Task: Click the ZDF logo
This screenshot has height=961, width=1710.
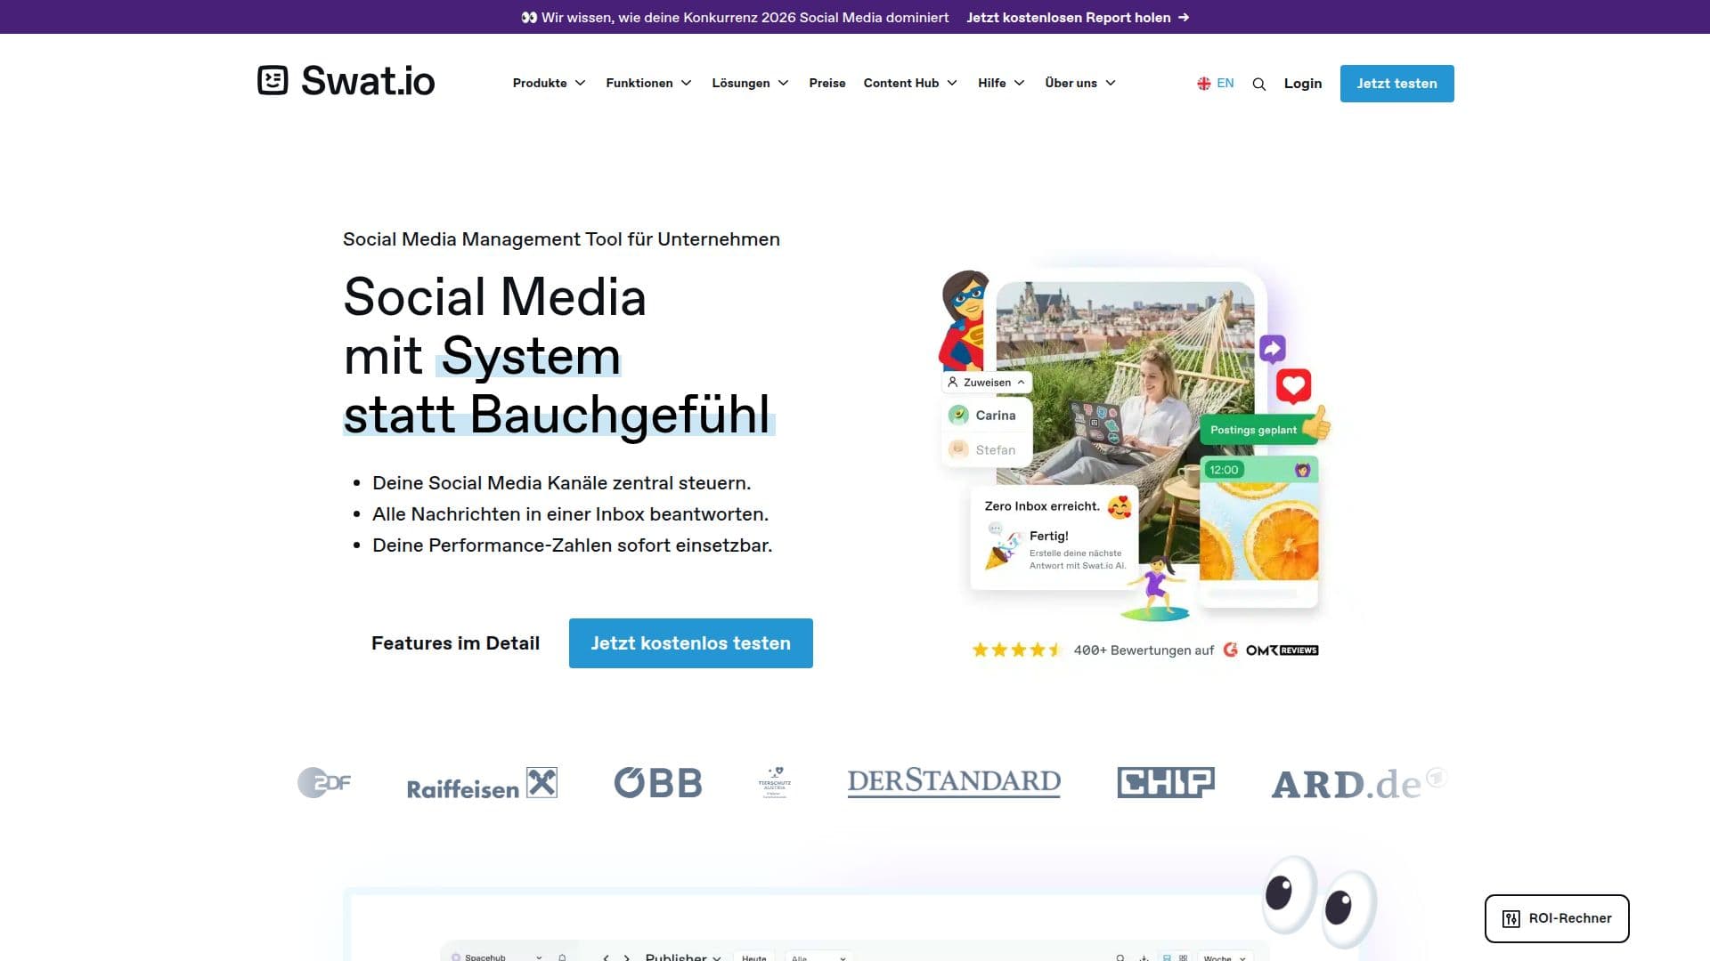Action: click(323, 782)
